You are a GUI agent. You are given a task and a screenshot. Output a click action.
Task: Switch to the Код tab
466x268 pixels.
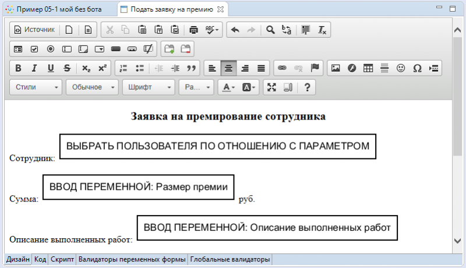(40, 259)
